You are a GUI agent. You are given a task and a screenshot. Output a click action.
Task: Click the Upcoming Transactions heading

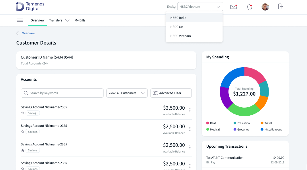227,146
